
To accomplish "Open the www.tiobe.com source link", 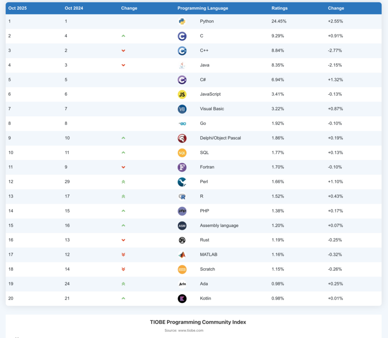I will click(x=190, y=331).
